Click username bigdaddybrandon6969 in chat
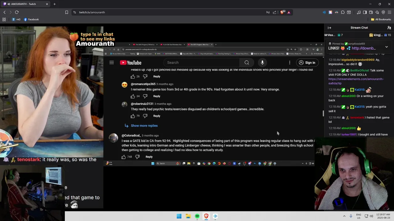The width and height of the screenshot is (394, 221). click(358, 60)
